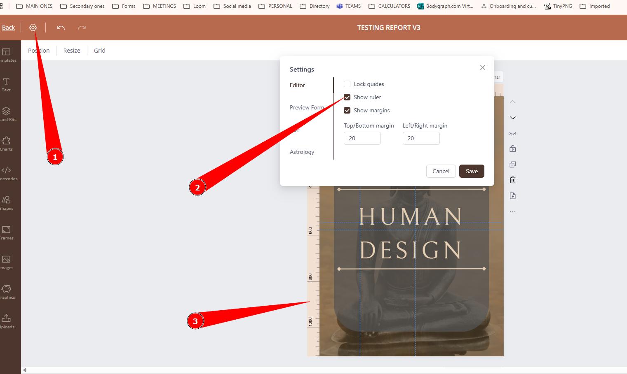The width and height of the screenshot is (627, 374).
Task: Click the redo arrow icon
Action: (82, 28)
